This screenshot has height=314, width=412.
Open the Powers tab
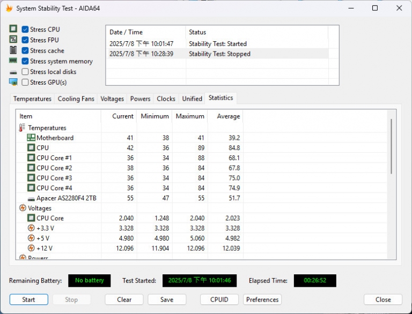[x=140, y=99]
